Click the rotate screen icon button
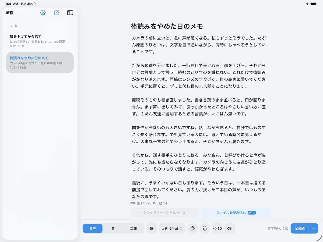Screen dimensions: 323x242 tap(192, 229)
